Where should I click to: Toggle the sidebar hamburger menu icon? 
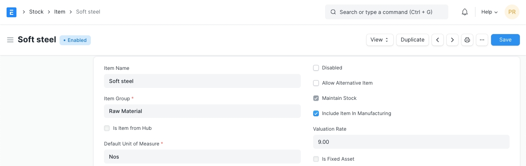[x=10, y=40]
